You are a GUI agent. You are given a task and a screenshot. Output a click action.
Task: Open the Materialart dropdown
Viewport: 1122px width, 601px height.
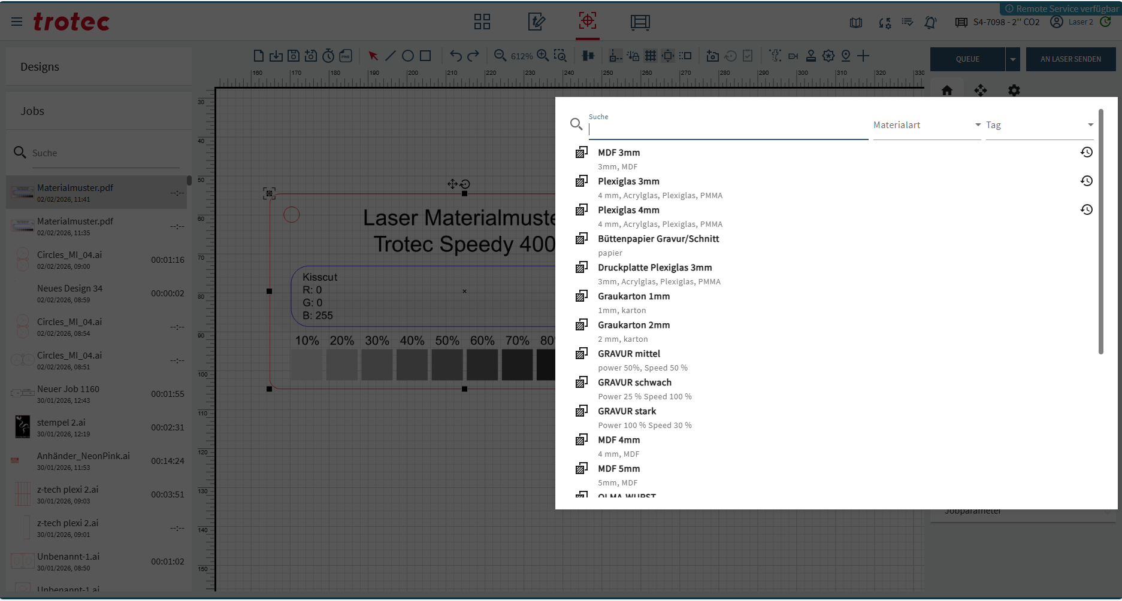coord(926,125)
